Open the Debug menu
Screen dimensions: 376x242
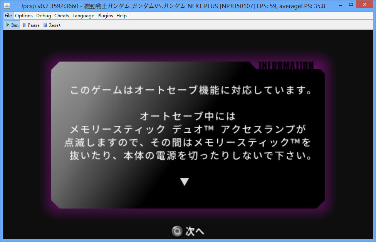pyautogui.click(x=44, y=16)
